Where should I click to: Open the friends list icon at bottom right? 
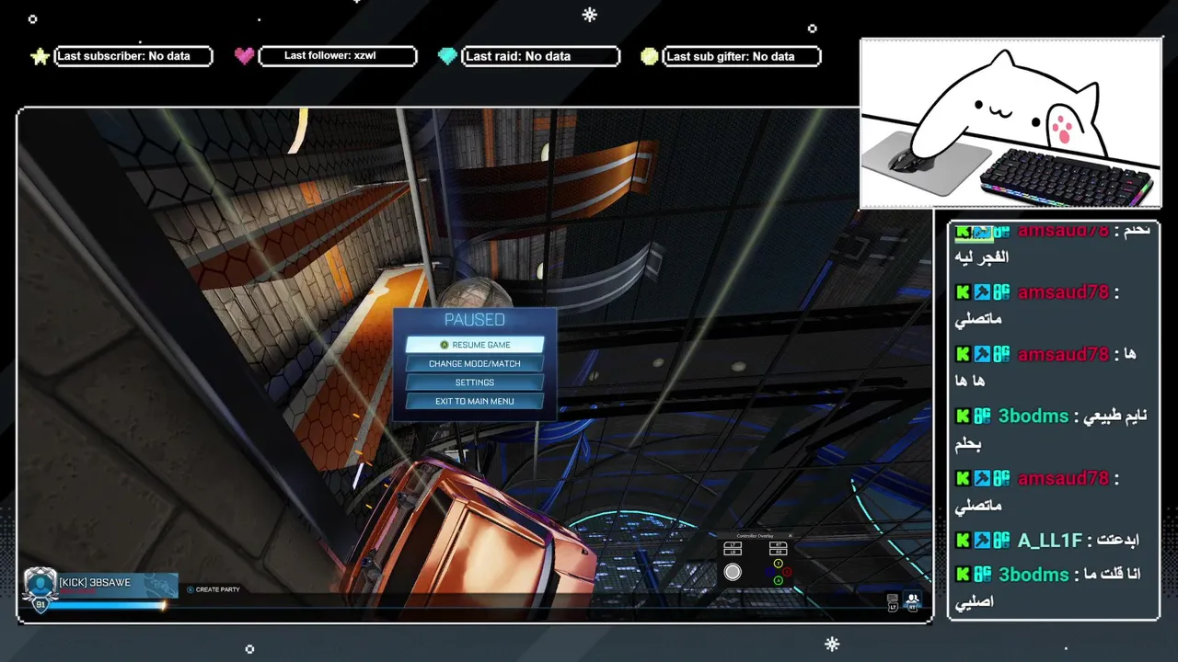(x=912, y=599)
